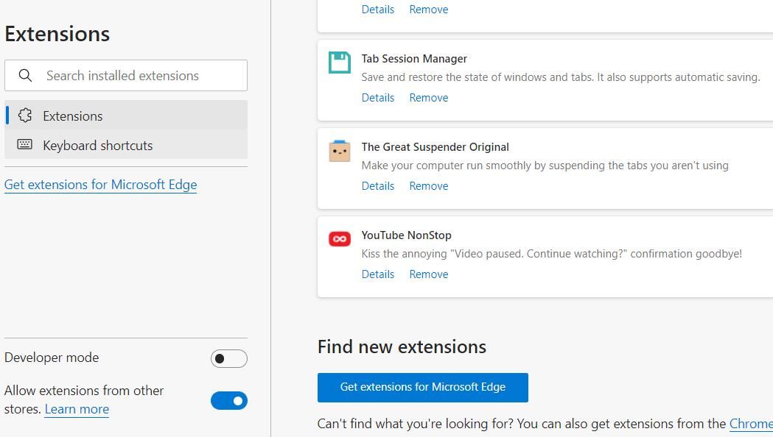Click Details link in topmost partial card
The height and width of the screenshot is (437, 773).
(x=377, y=10)
